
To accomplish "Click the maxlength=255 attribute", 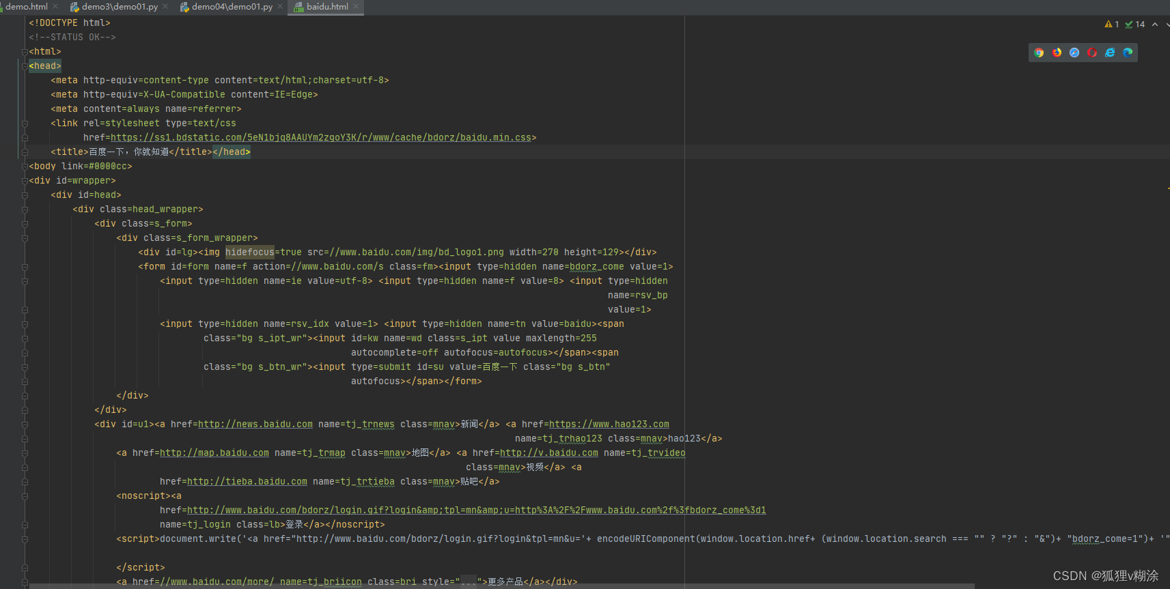I will tap(561, 339).
